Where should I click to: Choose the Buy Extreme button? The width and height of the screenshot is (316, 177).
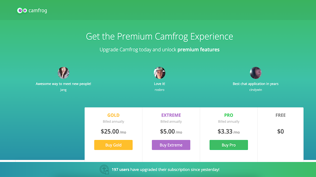tap(171, 145)
